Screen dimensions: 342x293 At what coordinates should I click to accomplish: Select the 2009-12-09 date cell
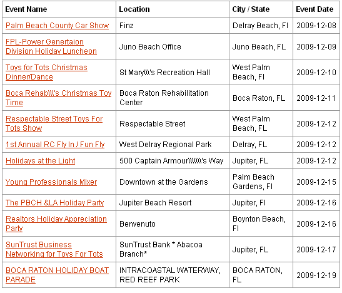pos(316,46)
